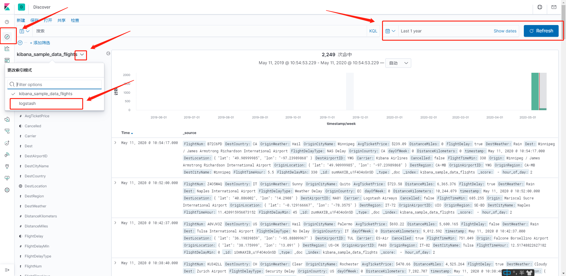Open the space selector avatar D

(x=22, y=7)
